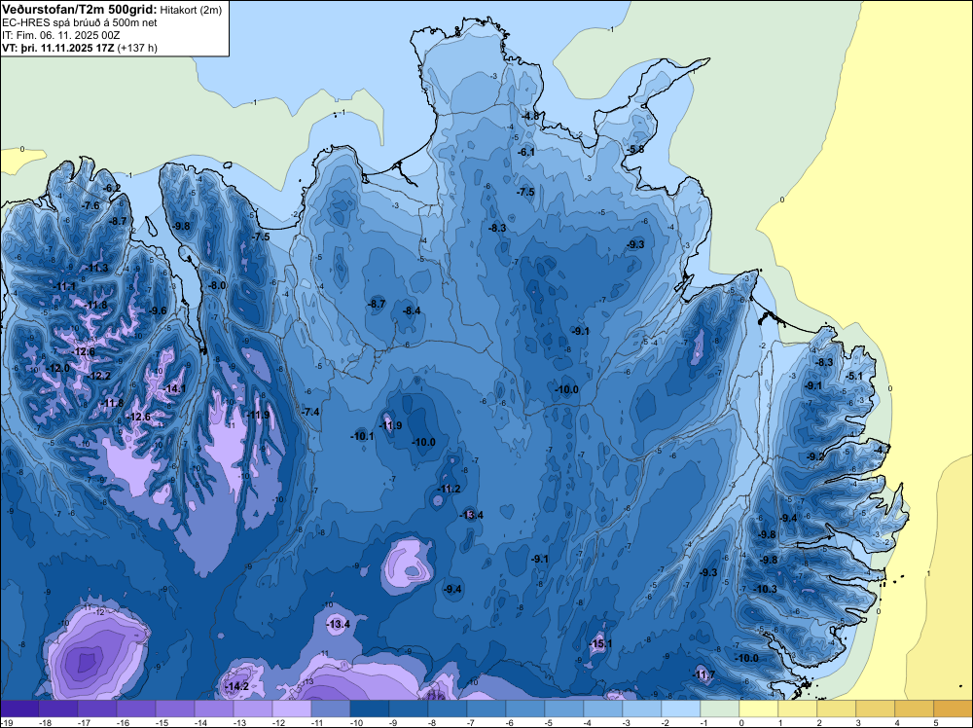
Task: Click the -4.8 temperature value
Action: (x=532, y=116)
